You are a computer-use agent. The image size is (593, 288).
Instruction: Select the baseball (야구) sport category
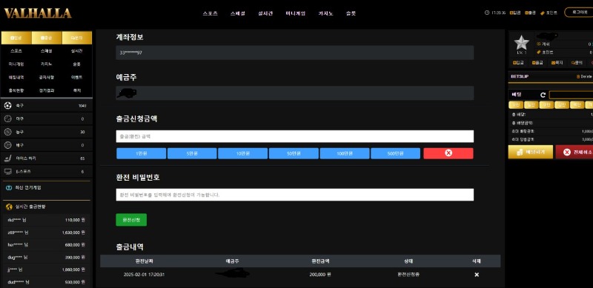(47, 119)
